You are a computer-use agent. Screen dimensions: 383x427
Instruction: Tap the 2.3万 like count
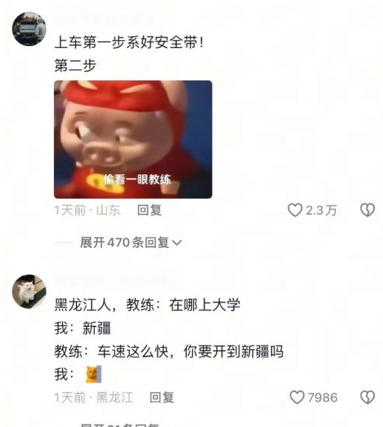pyautogui.click(x=321, y=211)
